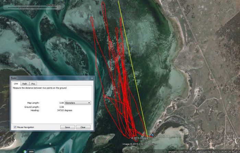Click the 2004 imagery year label
The image size is (240, 153).
click(31, 151)
